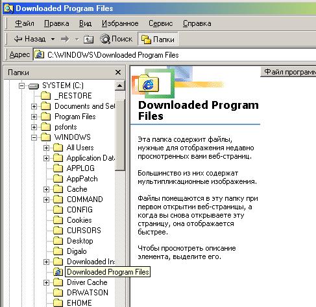Image resolution: width=316 pixels, height=307 pixels.
Task: Open the Правка menu
Action: 56,23
